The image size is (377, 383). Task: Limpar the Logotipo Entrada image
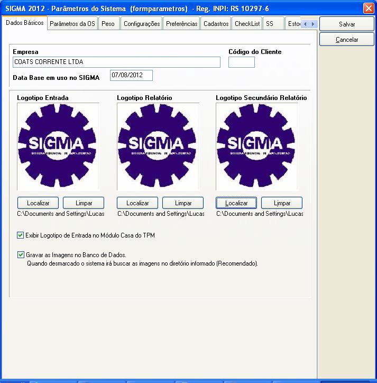[x=84, y=203]
